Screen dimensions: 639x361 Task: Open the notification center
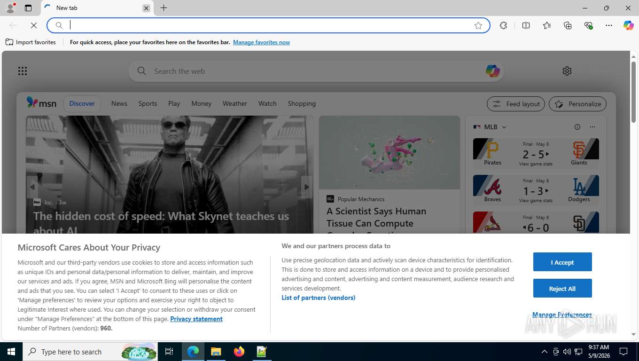click(x=623, y=352)
